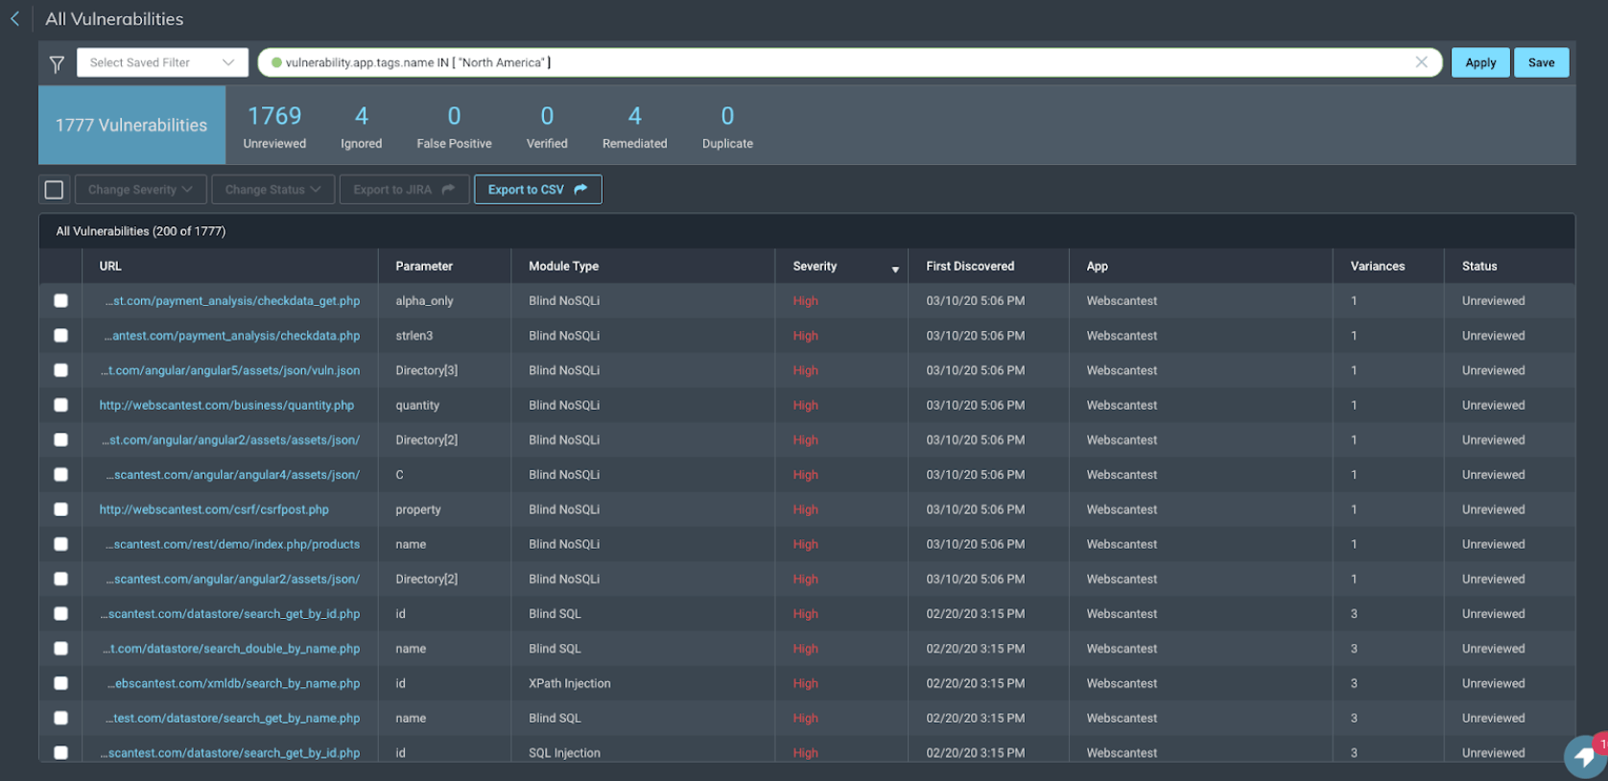1608x781 pixels.
Task: Select the 4 Remediated tab
Action: (634, 126)
